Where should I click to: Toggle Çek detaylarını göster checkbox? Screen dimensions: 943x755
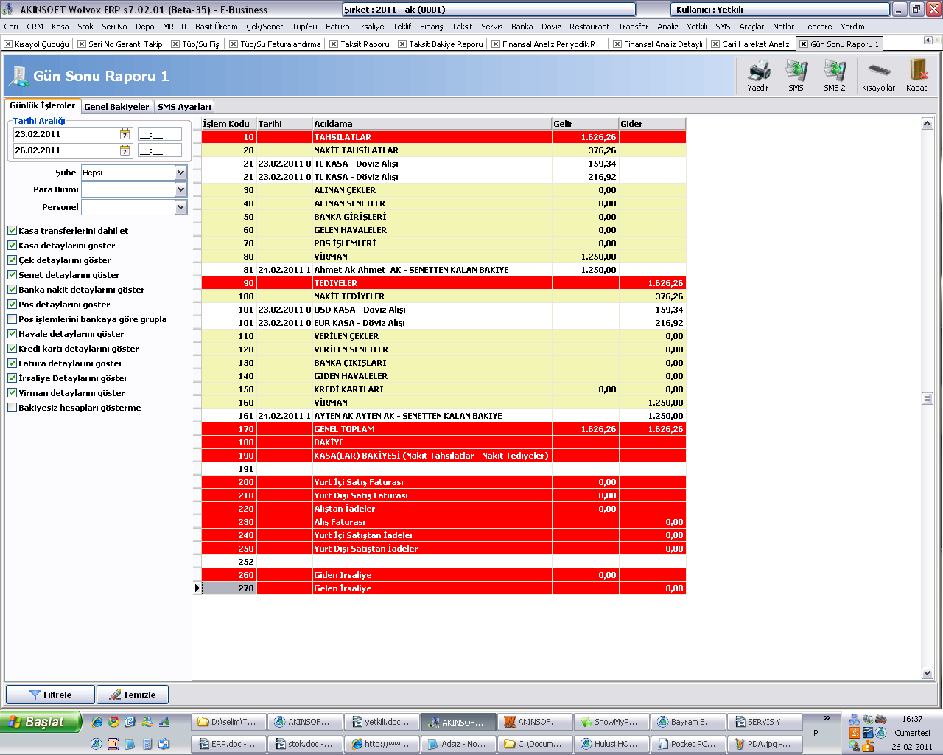point(12,260)
